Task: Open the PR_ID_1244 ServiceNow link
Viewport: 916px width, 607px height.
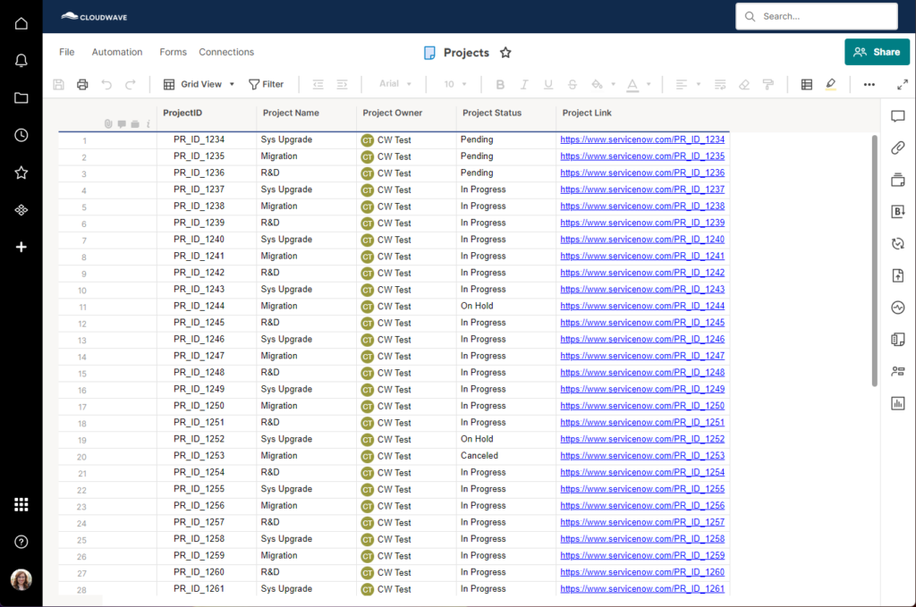Action: (642, 307)
